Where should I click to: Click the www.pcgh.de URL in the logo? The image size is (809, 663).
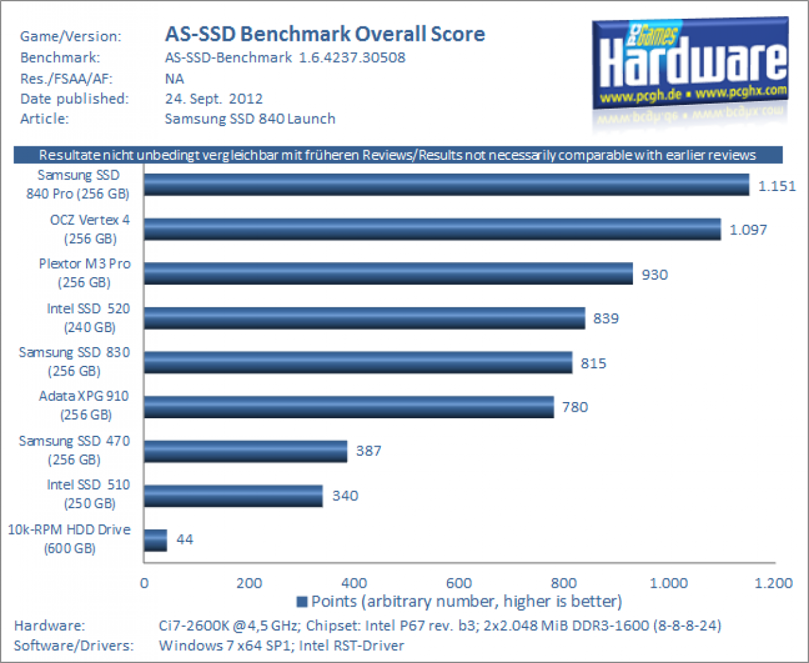[640, 98]
